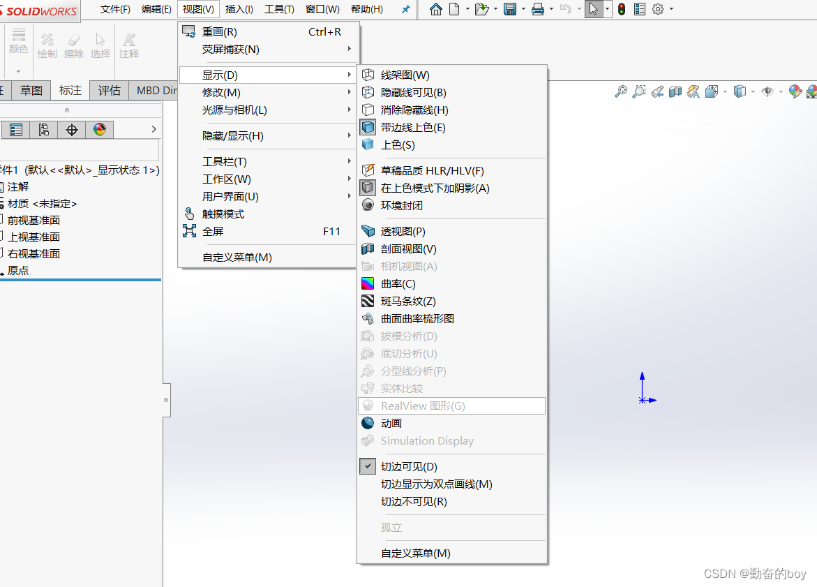The image size is (817, 587).
Task: Select 上视基准面 in feature tree
Action: pyautogui.click(x=34, y=237)
